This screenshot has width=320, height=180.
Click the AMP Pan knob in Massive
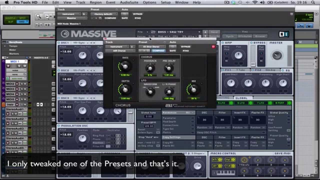pos(238,55)
